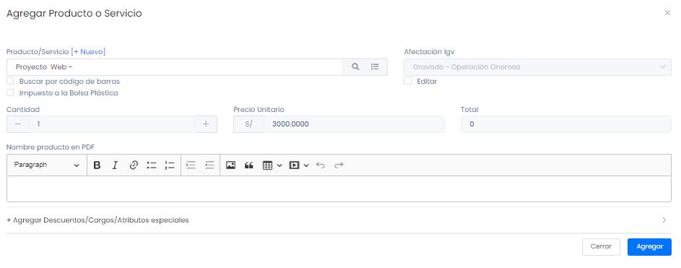Click the Agregar button
The width and height of the screenshot is (681, 268).
[649, 247]
